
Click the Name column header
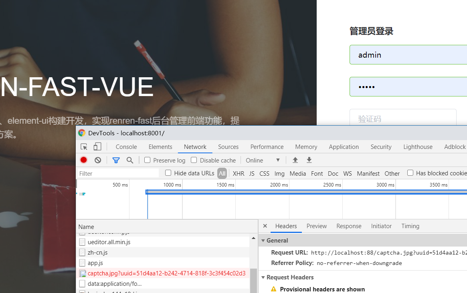tap(167, 227)
